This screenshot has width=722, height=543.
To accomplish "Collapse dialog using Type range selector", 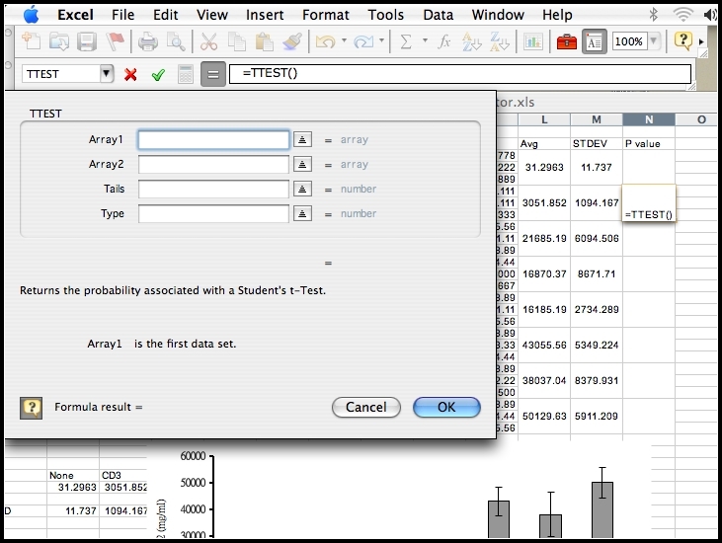I will (x=302, y=213).
